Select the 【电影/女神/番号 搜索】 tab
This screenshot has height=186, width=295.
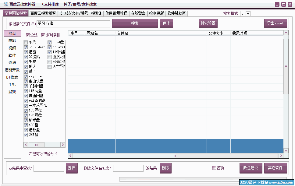point(81,13)
